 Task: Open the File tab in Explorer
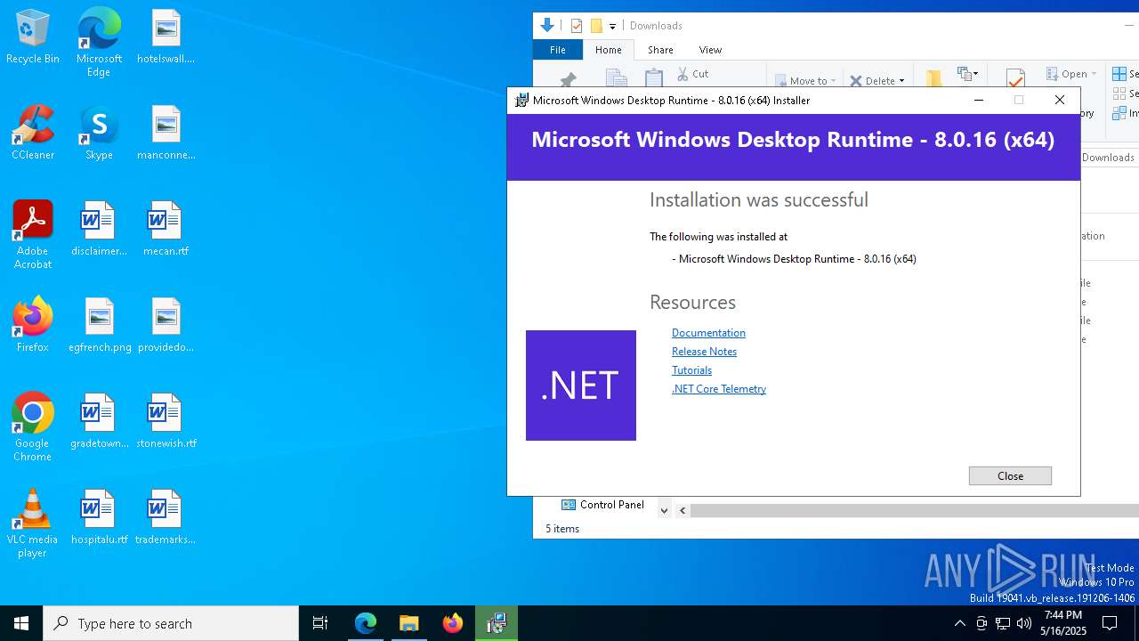pyautogui.click(x=558, y=50)
